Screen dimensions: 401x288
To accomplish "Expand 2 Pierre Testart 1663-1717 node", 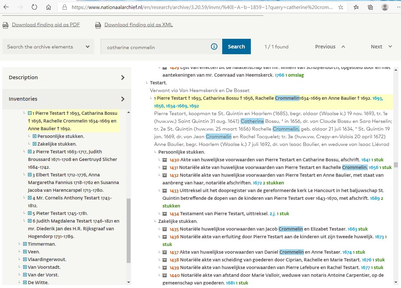I will [30, 152].
